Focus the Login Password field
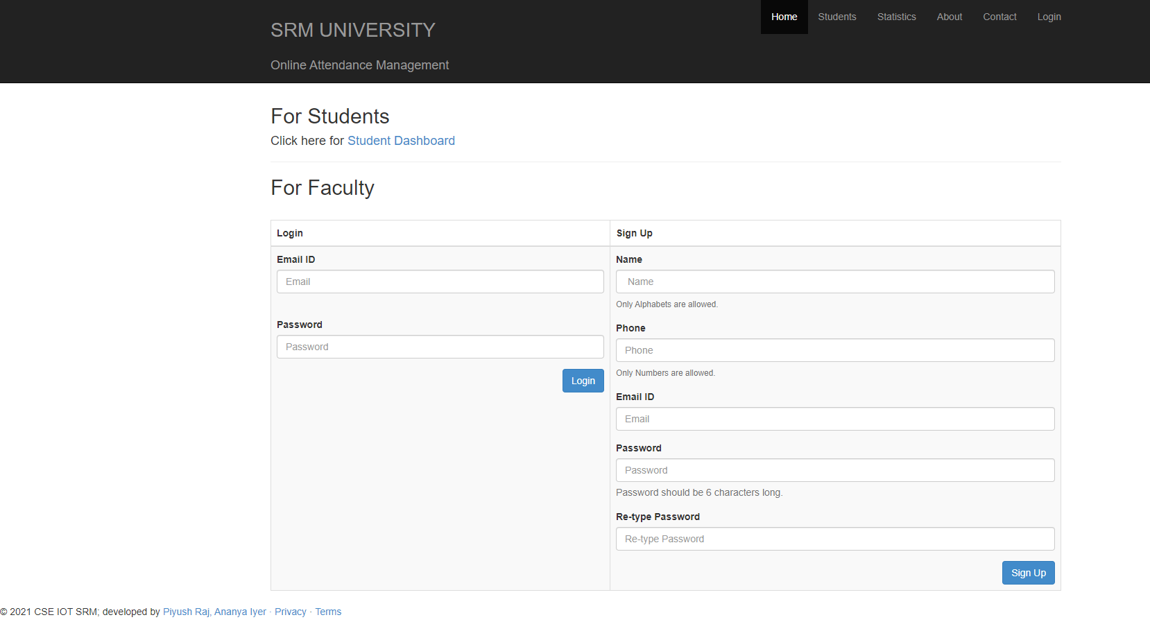 click(x=440, y=347)
